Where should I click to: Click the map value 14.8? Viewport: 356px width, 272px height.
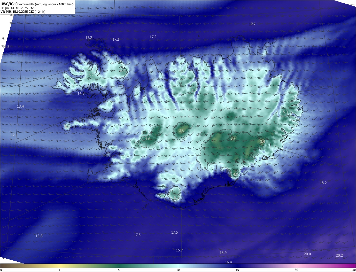pos(81,93)
